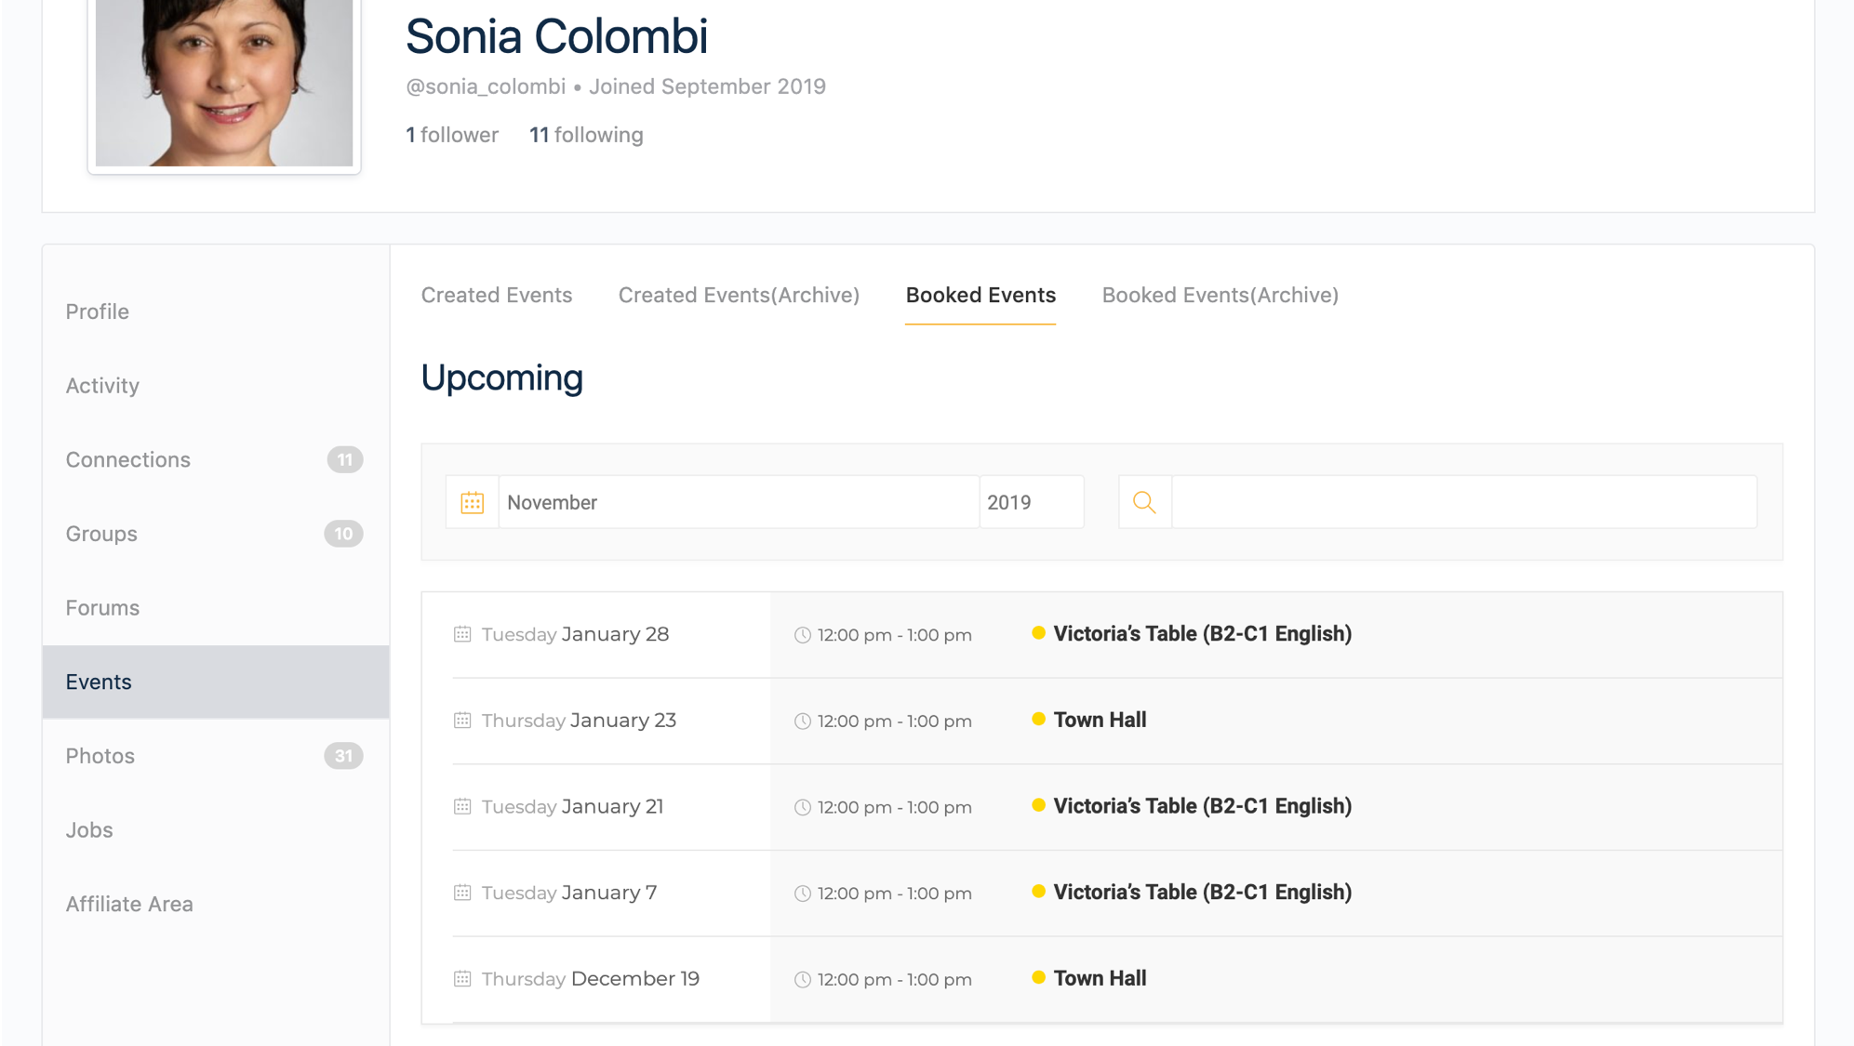Open Created Events(Archive) tab
This screenshot has width=1854, height=1046.
pyautogui.click(x=739, y=295)
